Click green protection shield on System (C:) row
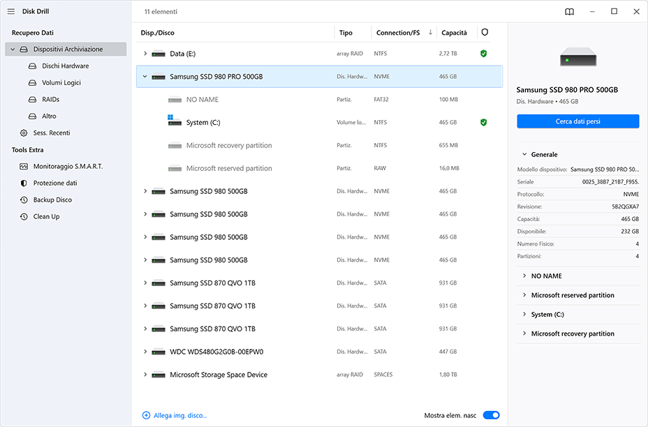Image resolution: width=648 pixels, height=427 pixels. 483,122
